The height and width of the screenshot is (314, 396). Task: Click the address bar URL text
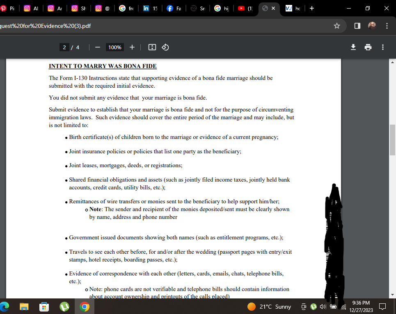pos(46,26)
